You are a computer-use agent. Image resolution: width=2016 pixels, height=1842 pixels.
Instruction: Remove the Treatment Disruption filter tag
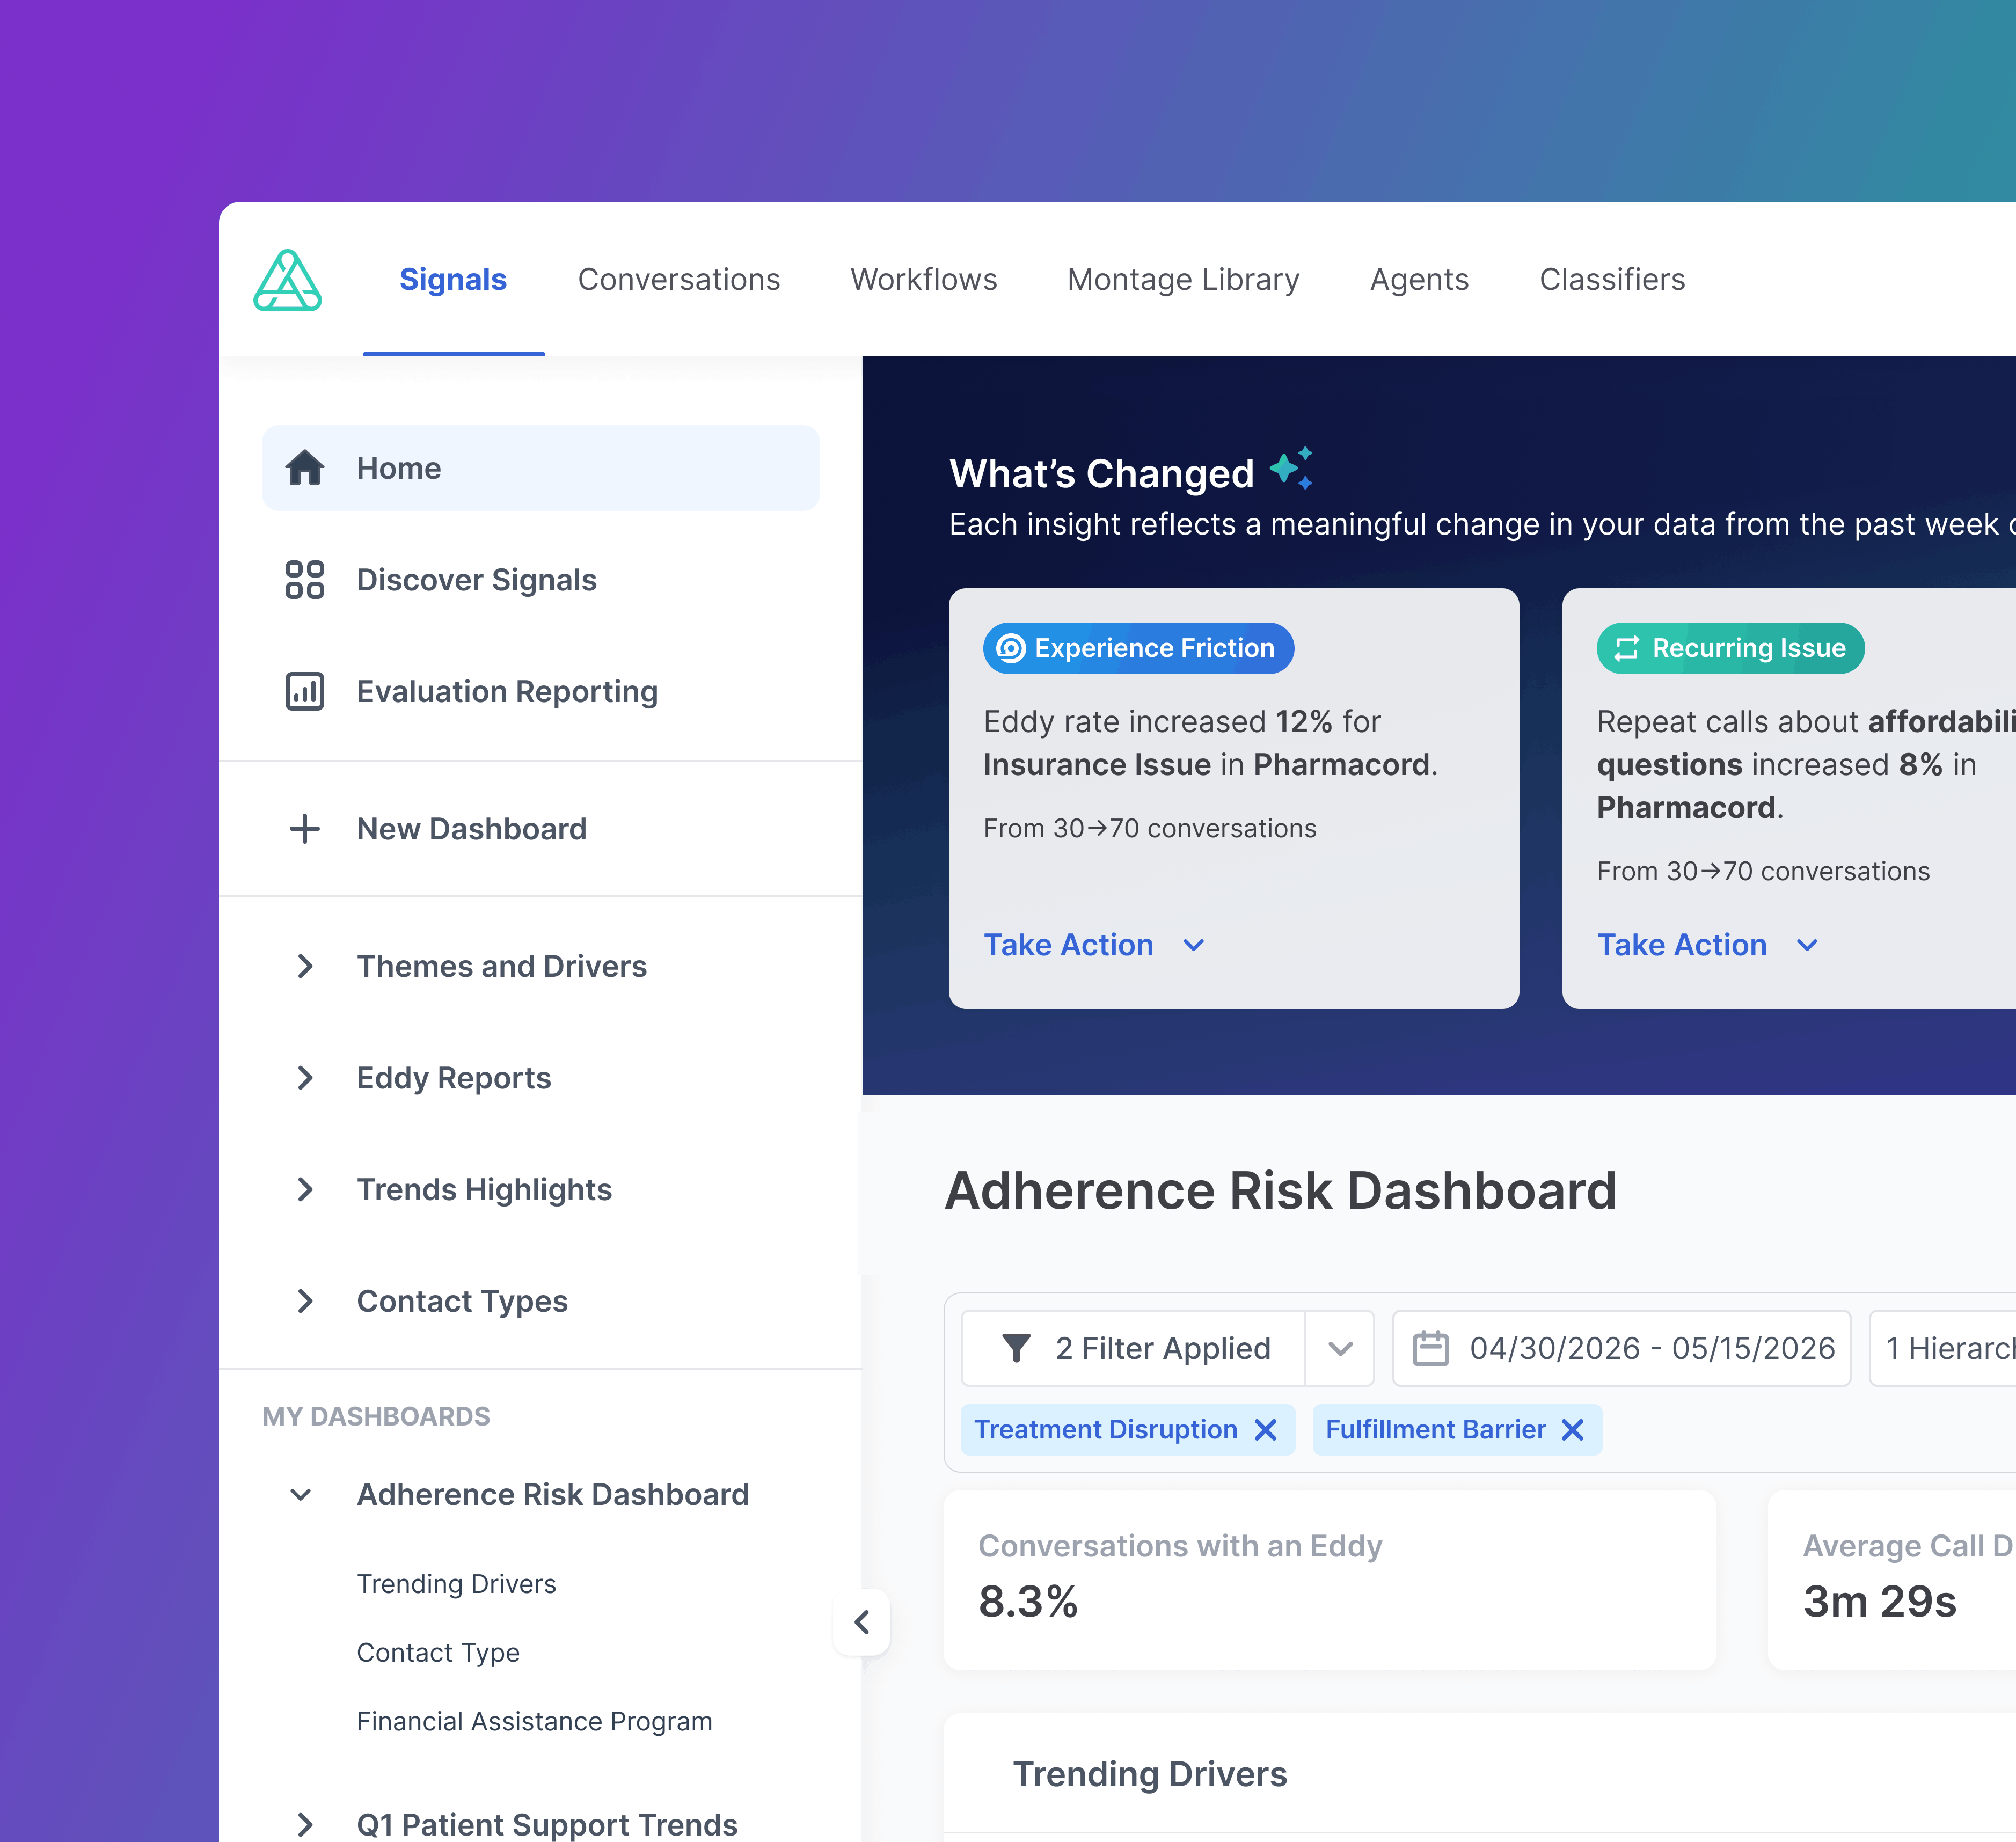click(1266, 1430)
